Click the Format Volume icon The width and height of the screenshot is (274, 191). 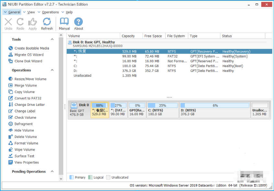(10, 143)
